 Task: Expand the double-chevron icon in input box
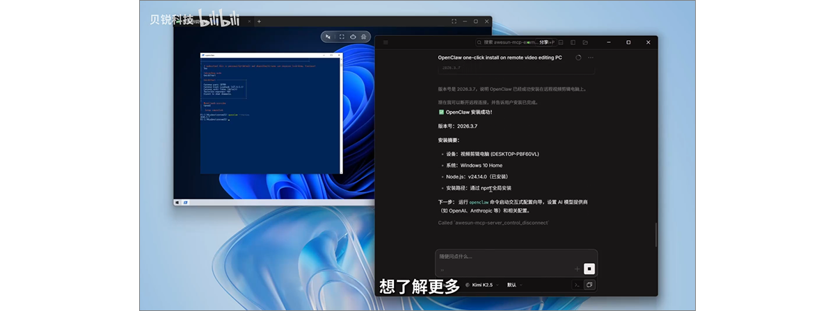coord(443,269)
